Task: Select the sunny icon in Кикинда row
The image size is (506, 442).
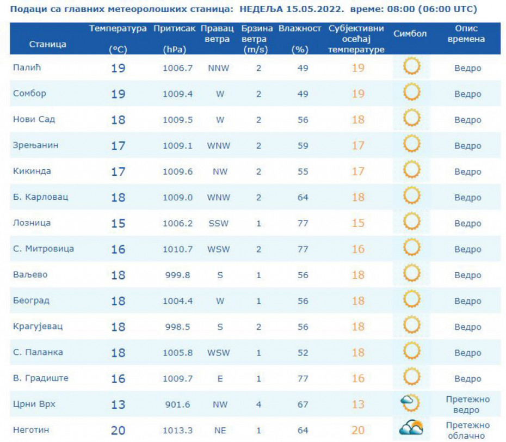Action: [412, 169]
